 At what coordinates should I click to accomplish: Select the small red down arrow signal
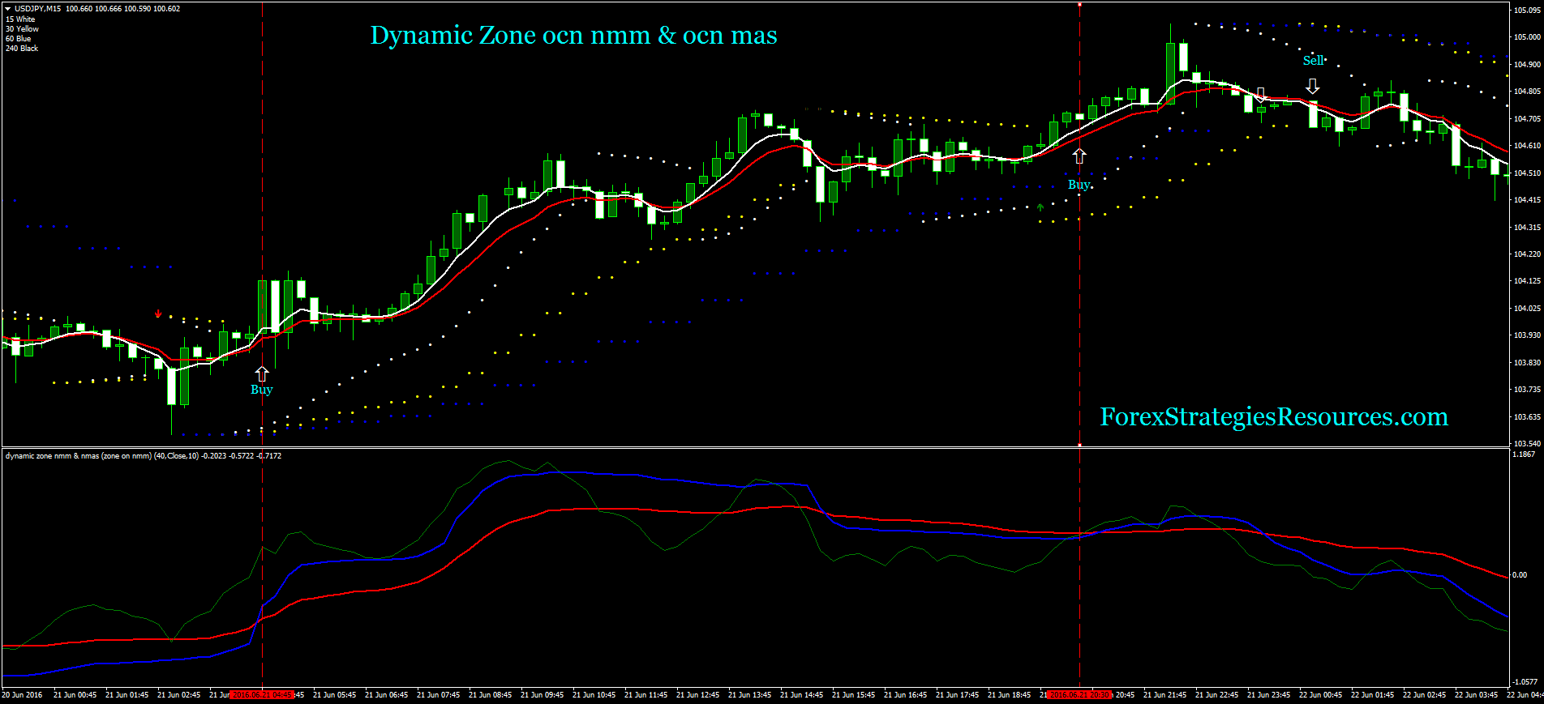[x=158, y=314]
